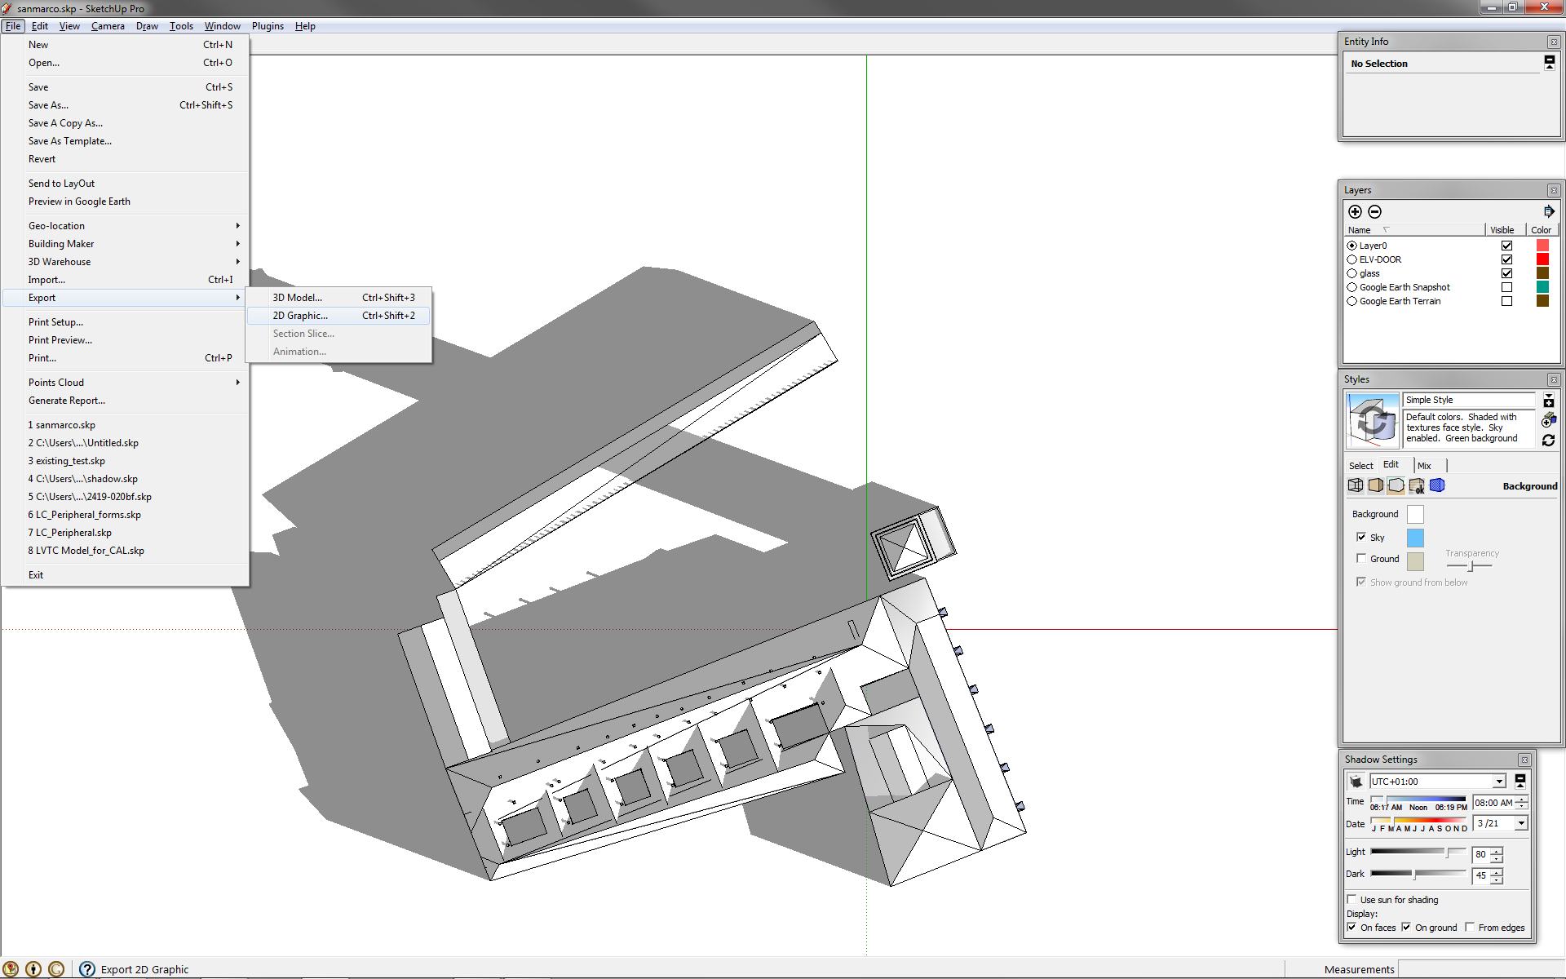
Task: Click the Simple Style name field
Action: coord(1468,400)
